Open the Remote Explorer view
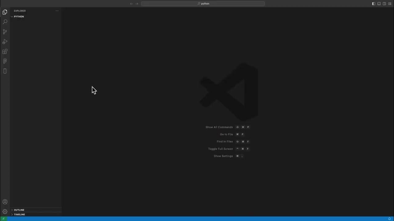This screenshot has width=394, height=221. (5, 71)
